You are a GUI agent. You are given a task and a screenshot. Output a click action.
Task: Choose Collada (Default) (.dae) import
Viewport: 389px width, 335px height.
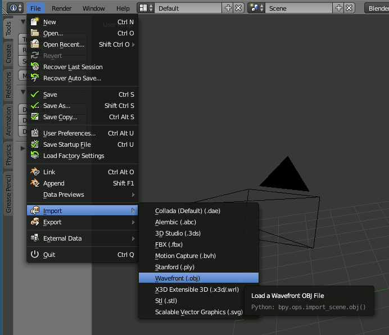coord(198,210)
